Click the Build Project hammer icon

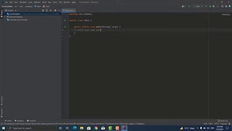click(189, 7)
